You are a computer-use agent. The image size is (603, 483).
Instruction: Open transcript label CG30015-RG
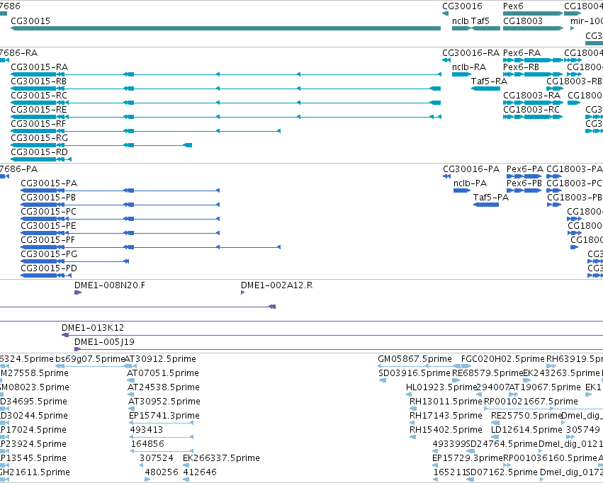pos(39,138)
